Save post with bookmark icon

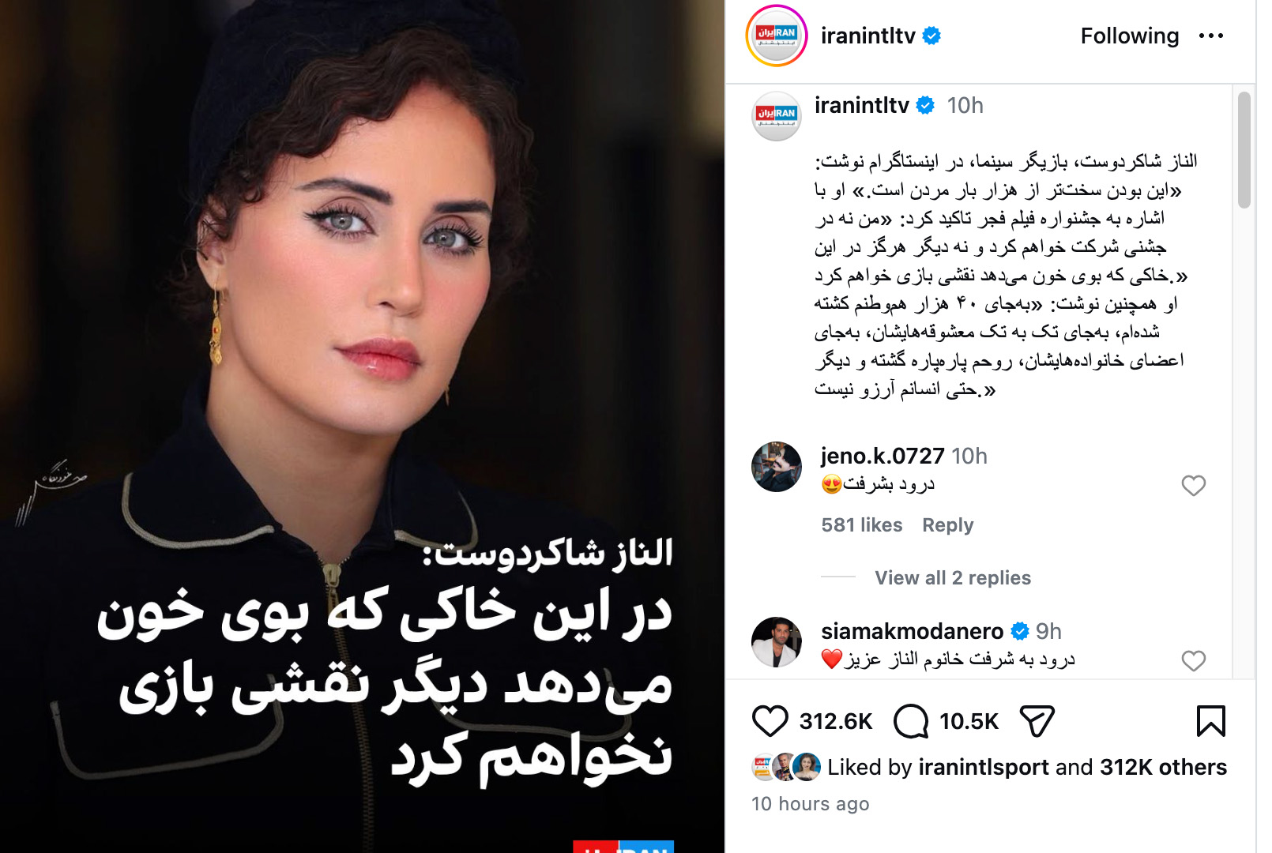1210,721
